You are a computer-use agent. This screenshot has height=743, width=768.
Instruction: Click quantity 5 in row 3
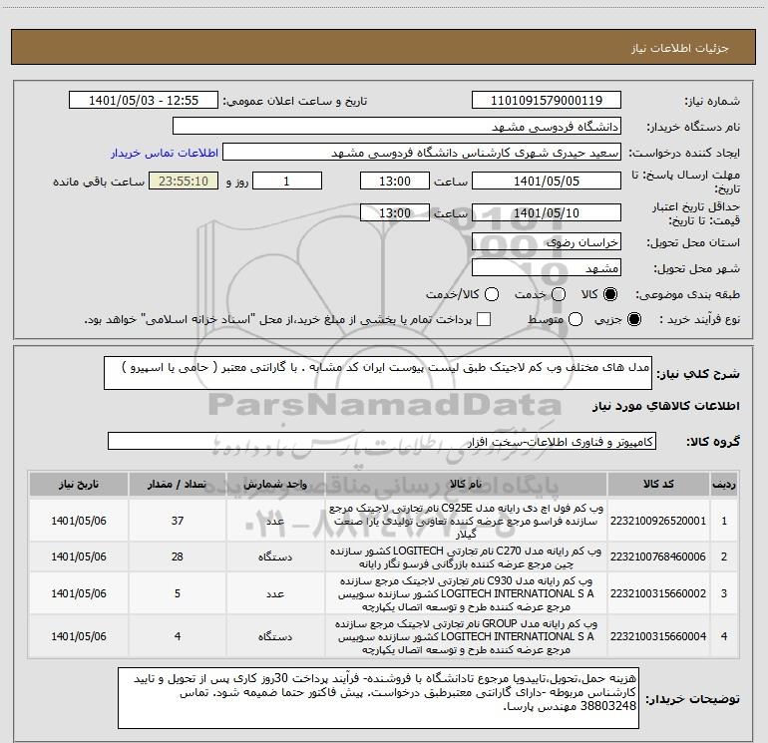tap(178, 593)
